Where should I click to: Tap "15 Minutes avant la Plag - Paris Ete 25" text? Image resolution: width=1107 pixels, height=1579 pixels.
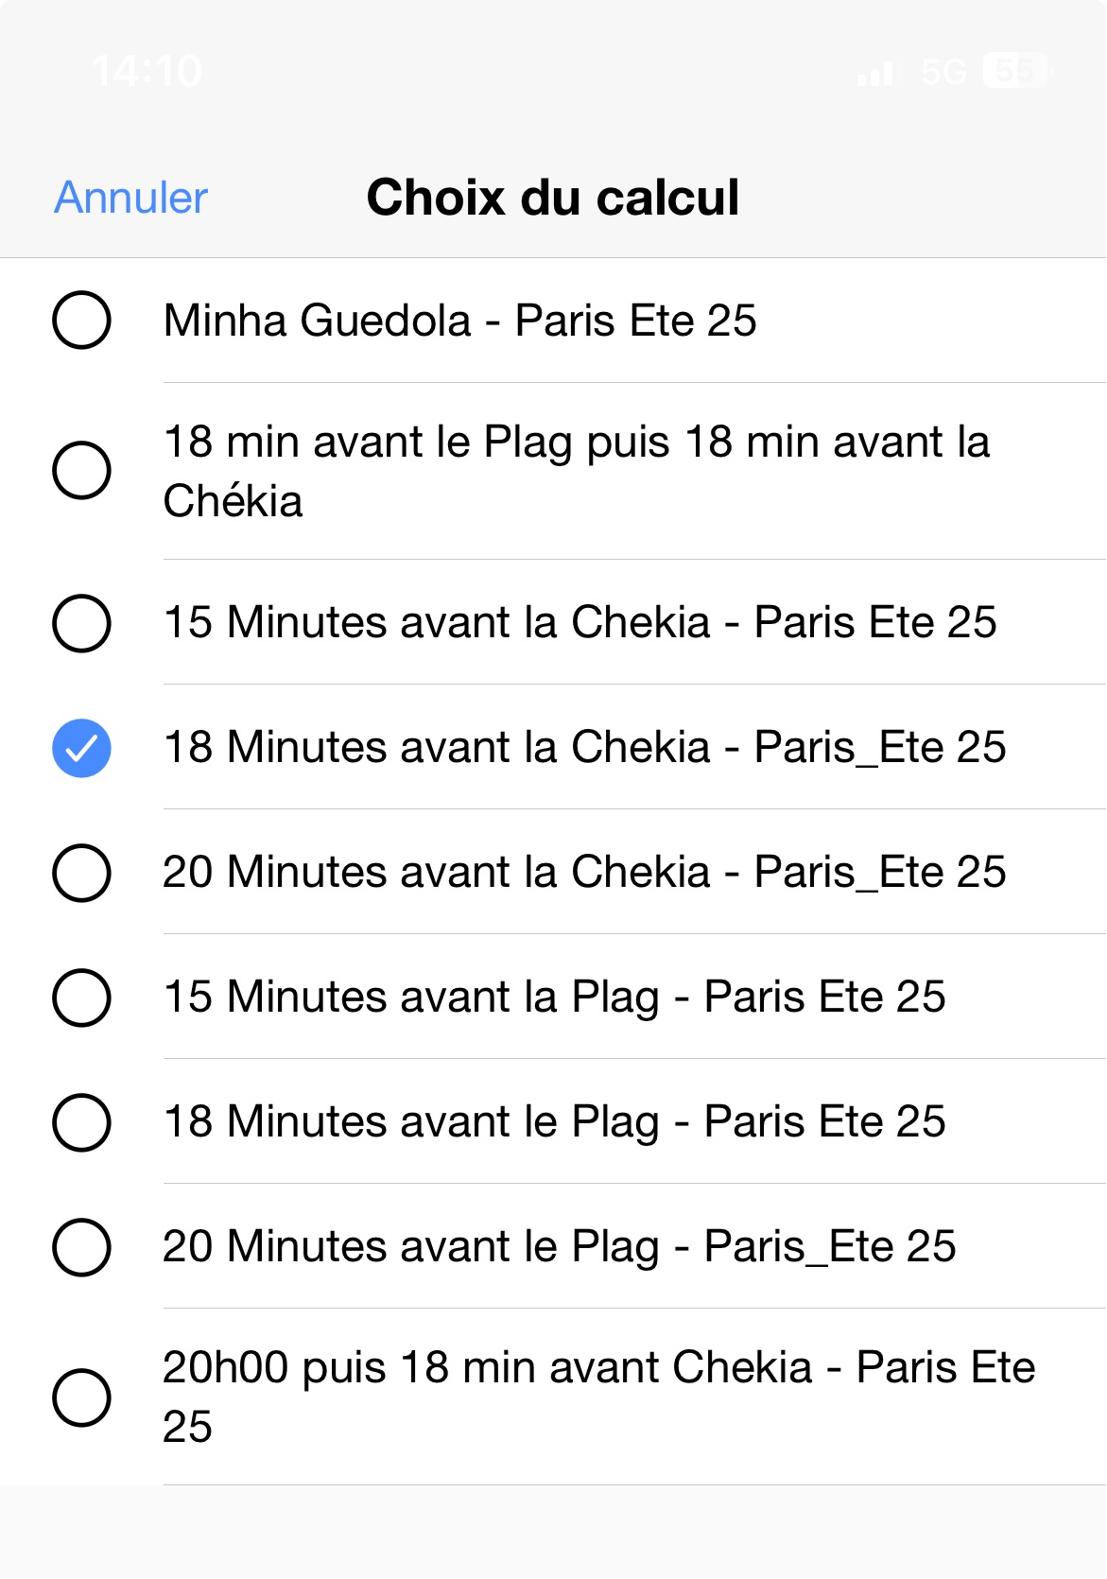click(554, 998)
